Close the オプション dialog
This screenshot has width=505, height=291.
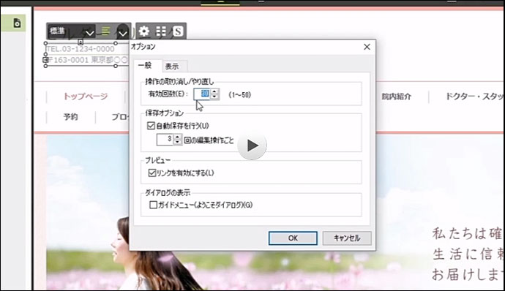(367, 47)
